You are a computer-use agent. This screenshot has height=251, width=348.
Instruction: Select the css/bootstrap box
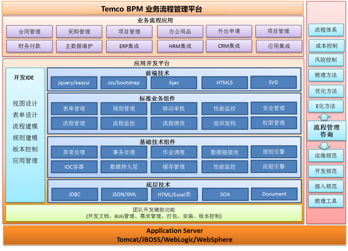pos(124,83)
